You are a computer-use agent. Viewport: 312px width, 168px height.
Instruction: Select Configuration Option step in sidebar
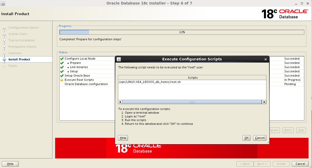tap(24, 28)
